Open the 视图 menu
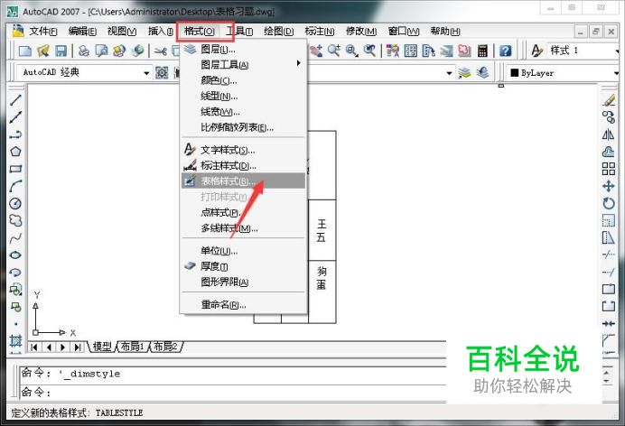 (x=122, y=31)
